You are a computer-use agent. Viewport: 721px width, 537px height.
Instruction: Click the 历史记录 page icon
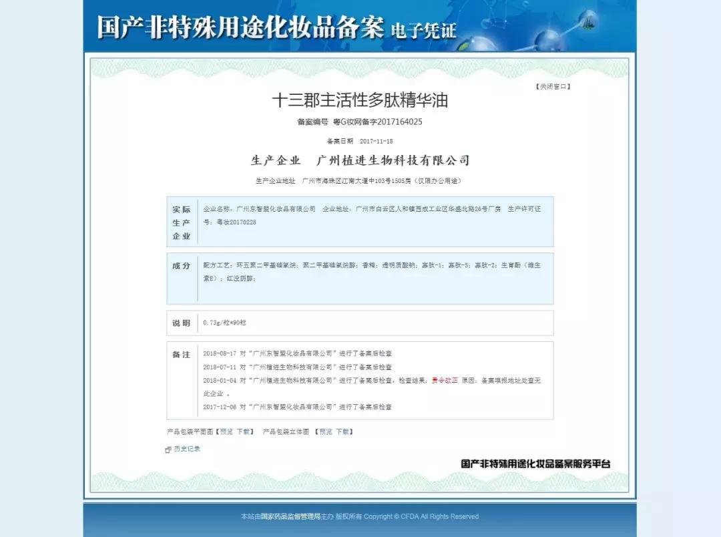tap(168, 449)
